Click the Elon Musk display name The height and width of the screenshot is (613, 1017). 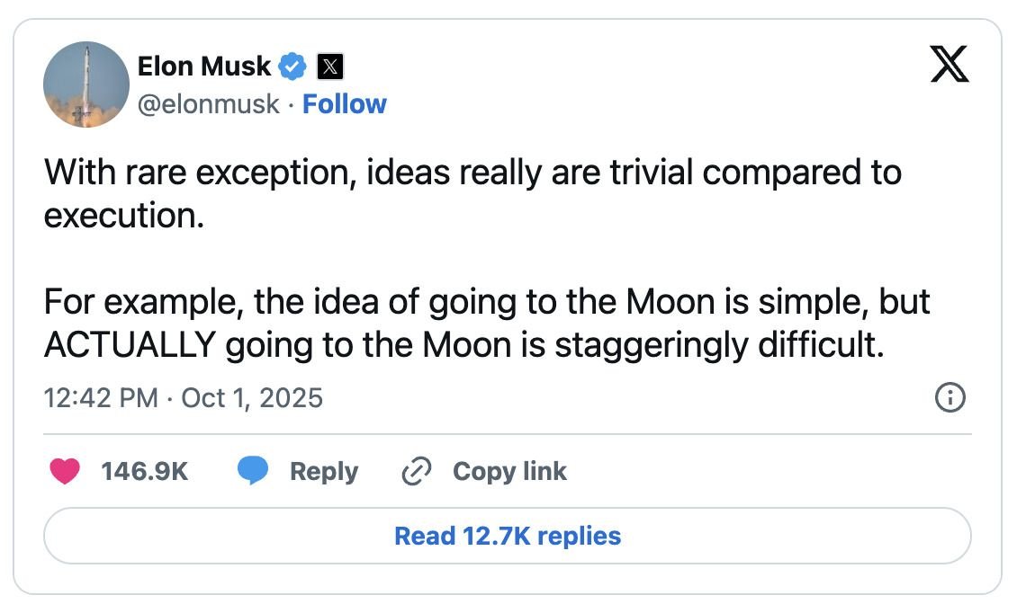click(x=203, y=66)
